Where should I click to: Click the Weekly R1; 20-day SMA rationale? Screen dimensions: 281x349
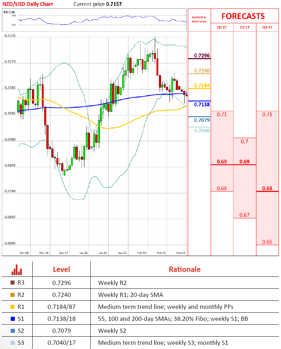[x=130, y=295]
